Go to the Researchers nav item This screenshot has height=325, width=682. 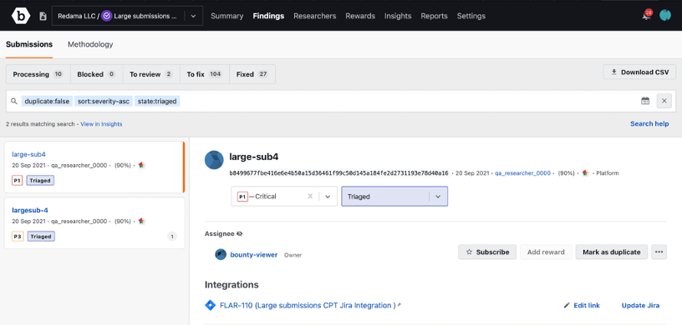click(x=315, y=16)
